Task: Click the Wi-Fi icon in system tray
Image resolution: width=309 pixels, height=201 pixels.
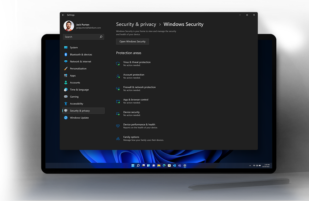Action: point(254,166)
